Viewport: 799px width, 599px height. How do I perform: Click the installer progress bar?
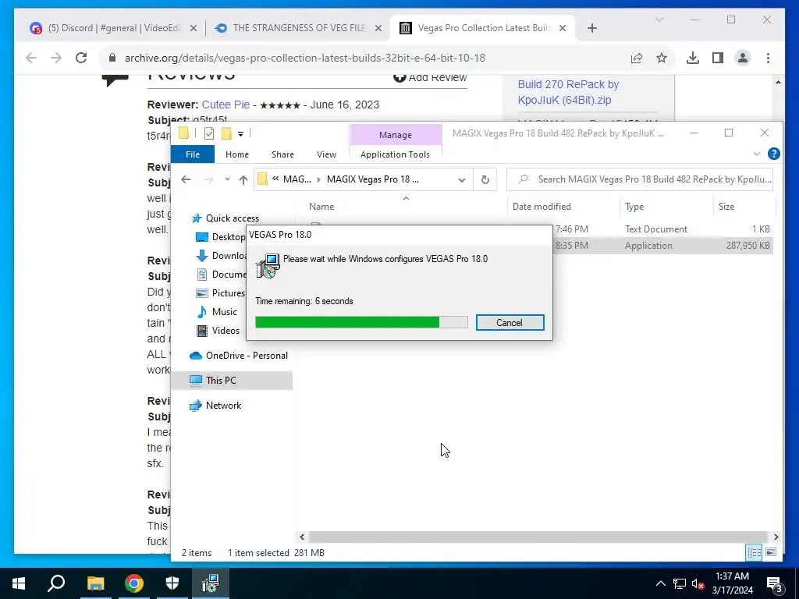pos(361,322)
